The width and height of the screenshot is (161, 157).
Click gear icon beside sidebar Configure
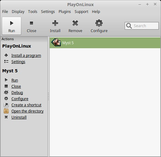pyautogui.click(x=6, y=99)
